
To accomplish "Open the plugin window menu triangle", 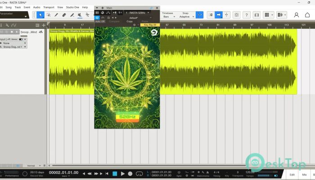I will [97, 8].
